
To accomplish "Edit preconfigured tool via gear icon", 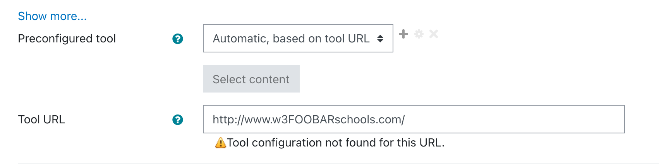I will (419, 34).
